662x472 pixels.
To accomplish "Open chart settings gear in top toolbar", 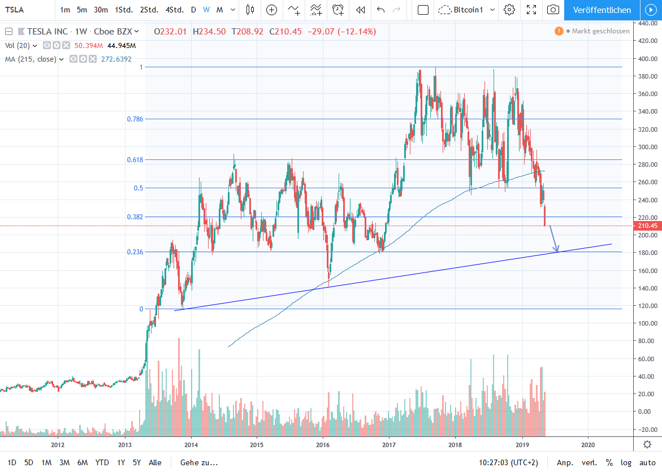I will 509,10.
